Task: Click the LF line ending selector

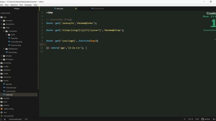Action: (x=185, y=119)
